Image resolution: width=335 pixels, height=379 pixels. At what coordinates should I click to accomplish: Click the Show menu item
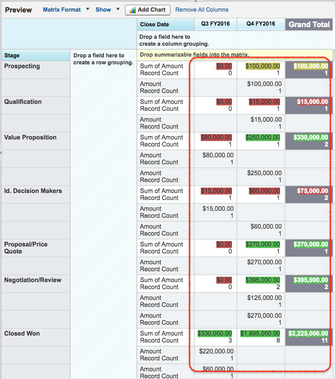coord(103,10)
